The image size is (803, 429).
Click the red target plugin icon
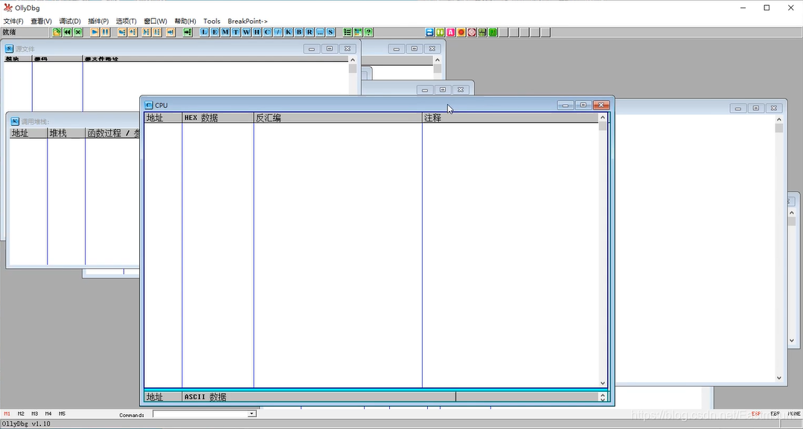coord(472,32)
